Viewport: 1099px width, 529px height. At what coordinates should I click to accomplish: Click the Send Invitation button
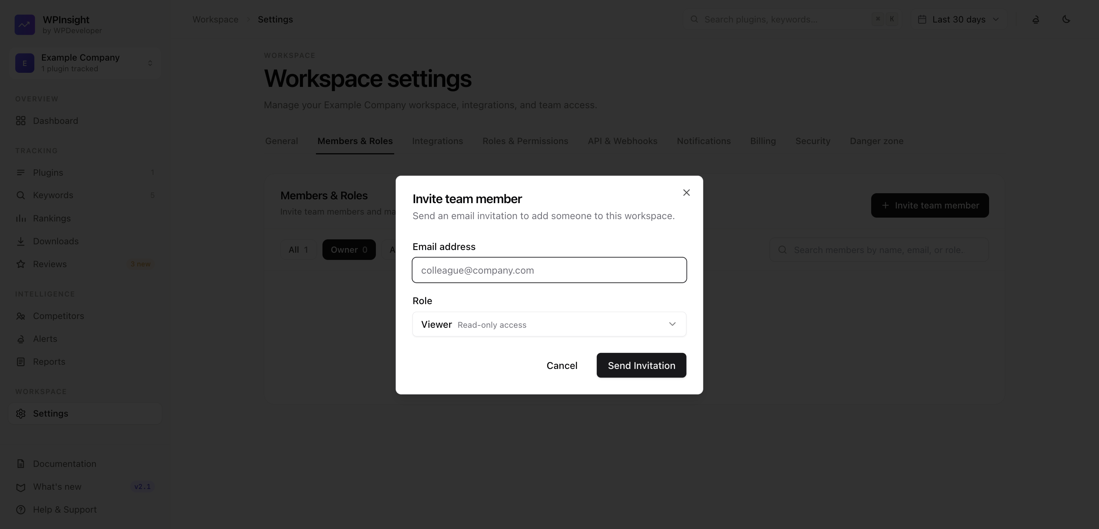[641, 365]
